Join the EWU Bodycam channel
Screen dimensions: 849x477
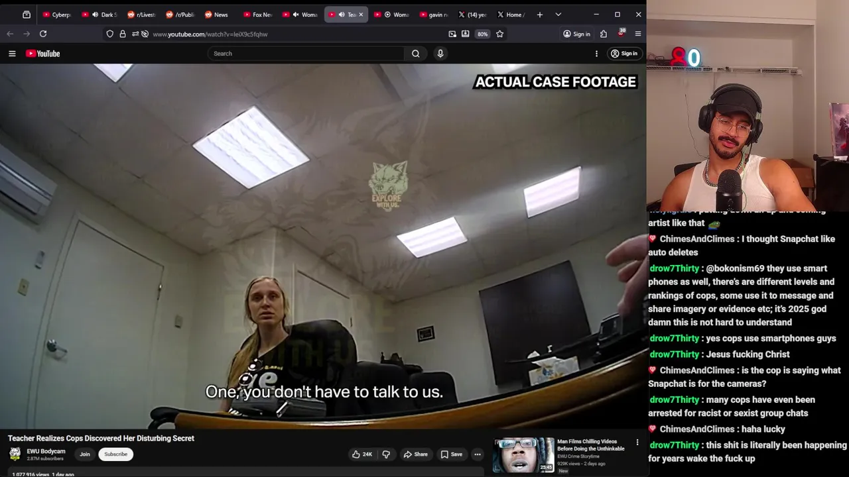click(x=85, y=454)
